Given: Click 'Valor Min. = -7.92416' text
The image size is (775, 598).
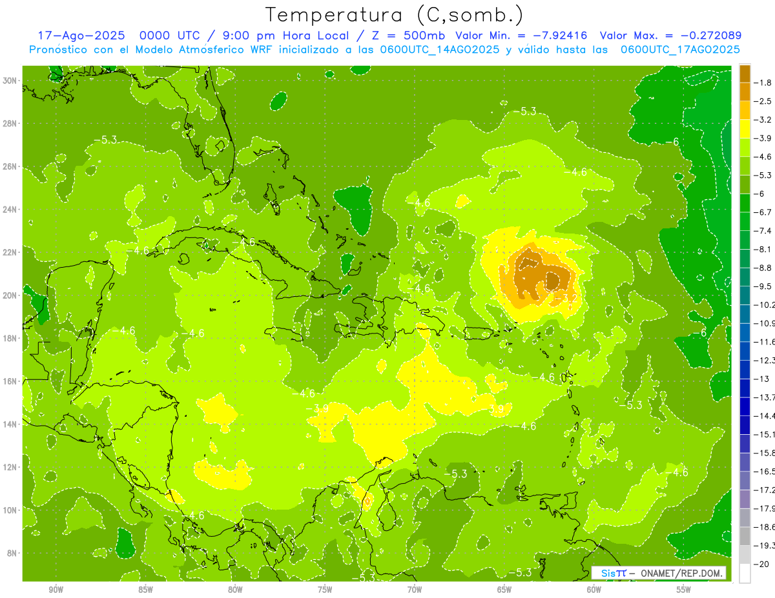Looking at the screenshot, I should point(522,35).
